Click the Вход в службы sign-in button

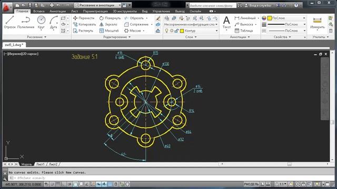[x=257, y=5]
